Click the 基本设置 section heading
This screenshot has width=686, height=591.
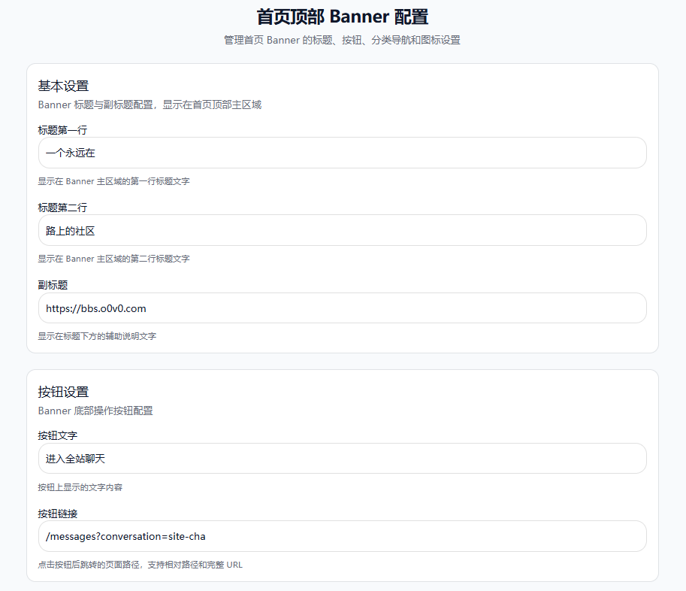coord(63,86)
